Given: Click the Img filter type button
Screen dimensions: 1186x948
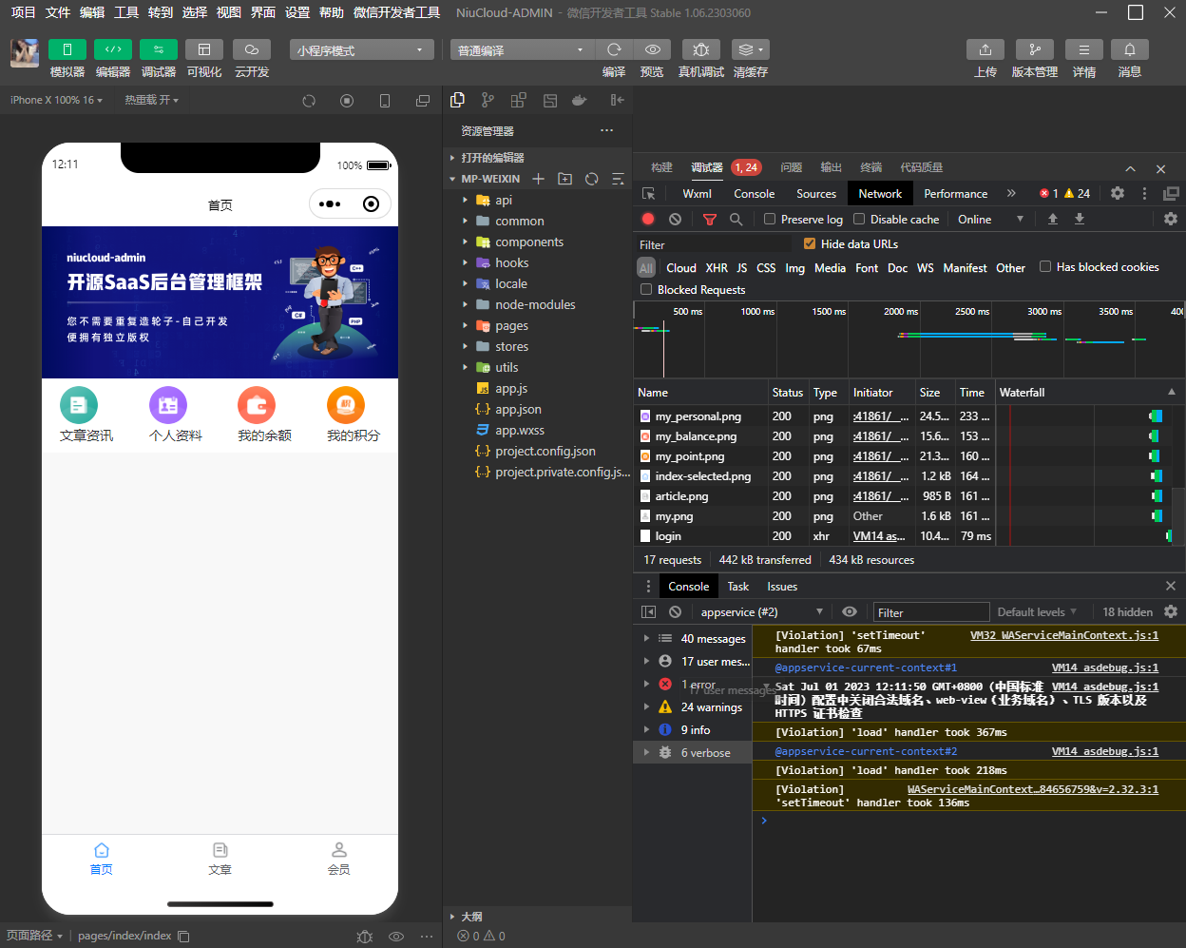Looking at the screenshot, I should coord(794,268).
